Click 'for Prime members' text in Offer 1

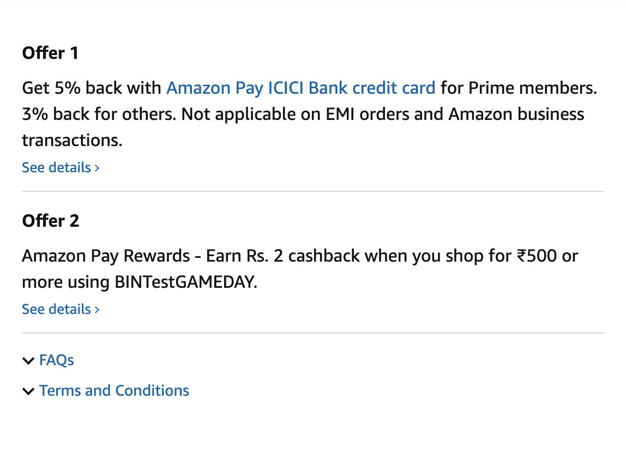[x=518, y=88]
